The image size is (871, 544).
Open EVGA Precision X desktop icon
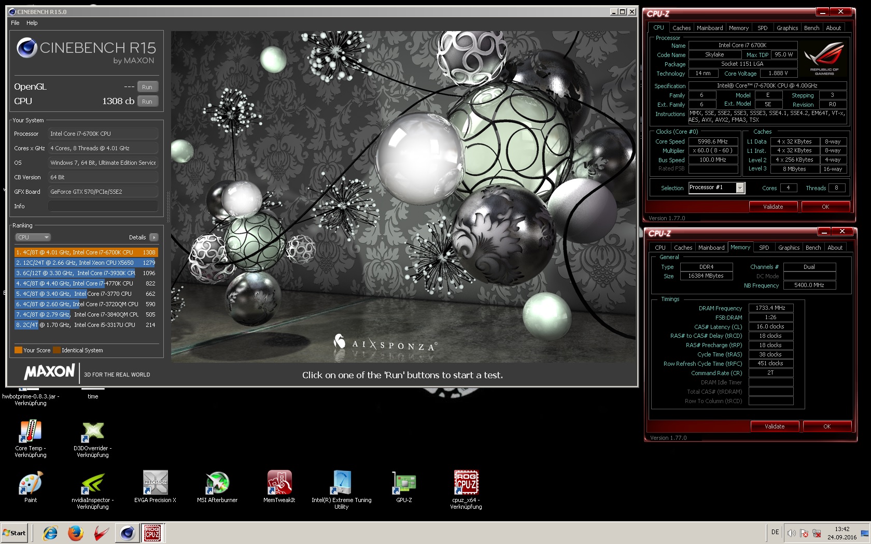click(155, 487)
